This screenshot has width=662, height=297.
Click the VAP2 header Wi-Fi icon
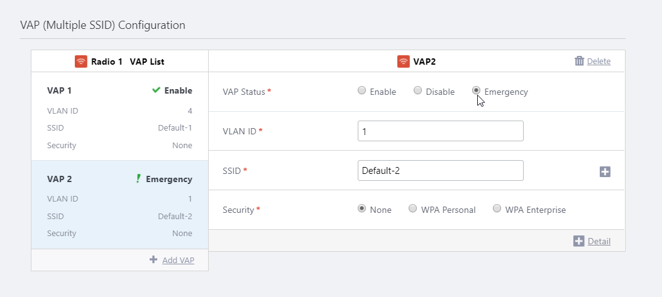(404, 62)
